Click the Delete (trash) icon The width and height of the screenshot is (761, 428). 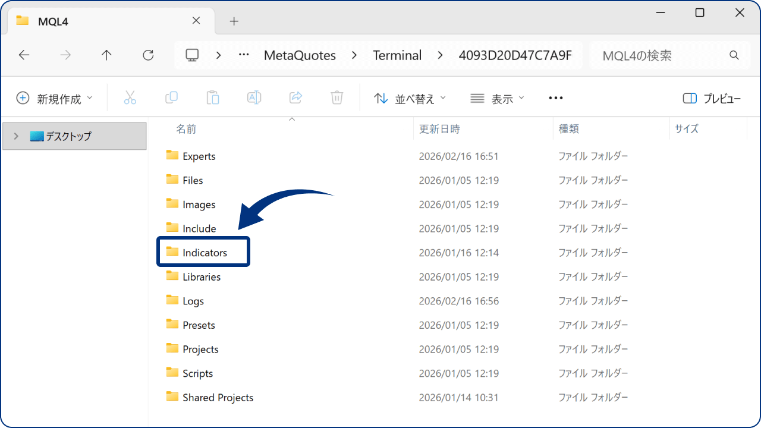(337, 97)
